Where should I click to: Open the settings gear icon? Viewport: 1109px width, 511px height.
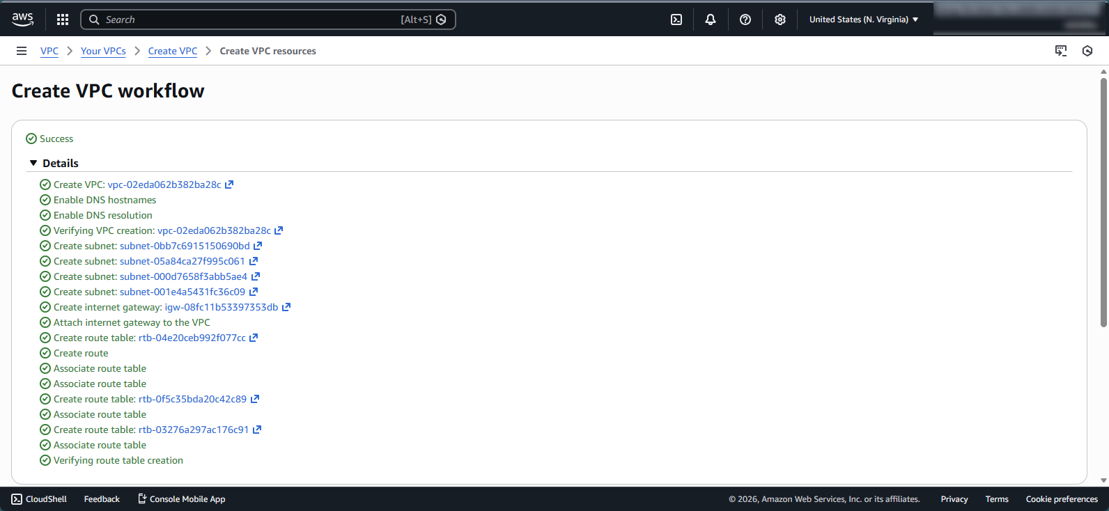pos(780,19)
